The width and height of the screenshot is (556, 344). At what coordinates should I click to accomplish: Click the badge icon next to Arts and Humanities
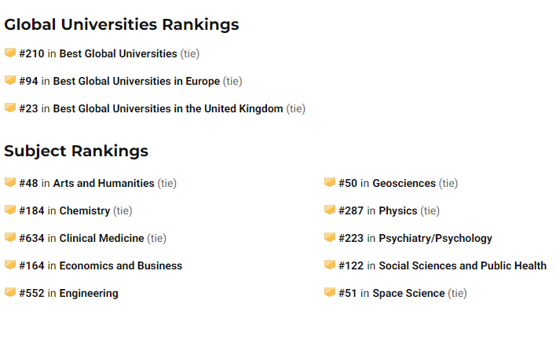tap(10, 183)
